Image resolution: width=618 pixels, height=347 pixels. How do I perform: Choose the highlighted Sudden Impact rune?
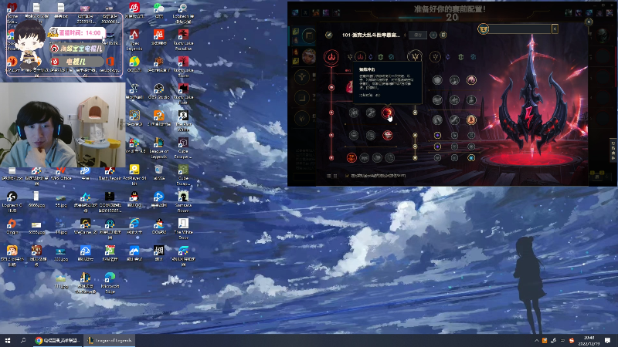click(388, 113)
